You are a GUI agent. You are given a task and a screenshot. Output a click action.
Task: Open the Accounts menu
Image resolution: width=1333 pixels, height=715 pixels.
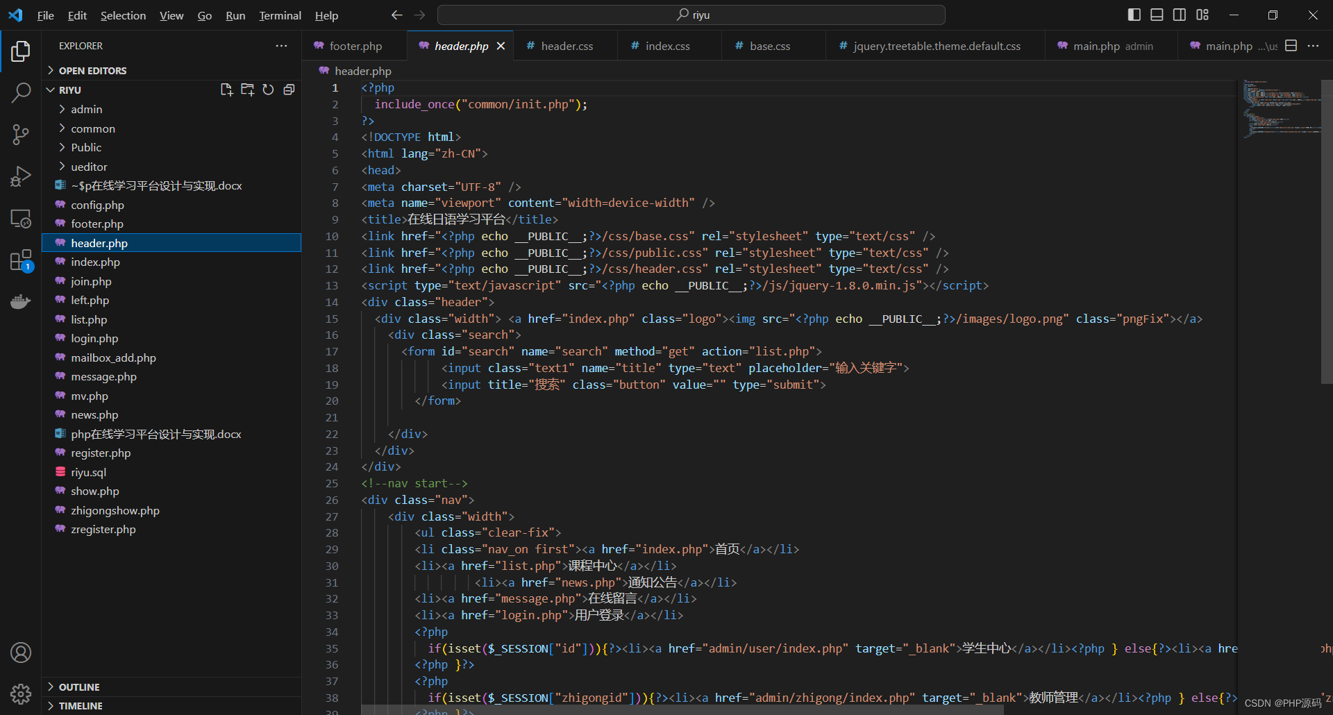click(21, 653)
